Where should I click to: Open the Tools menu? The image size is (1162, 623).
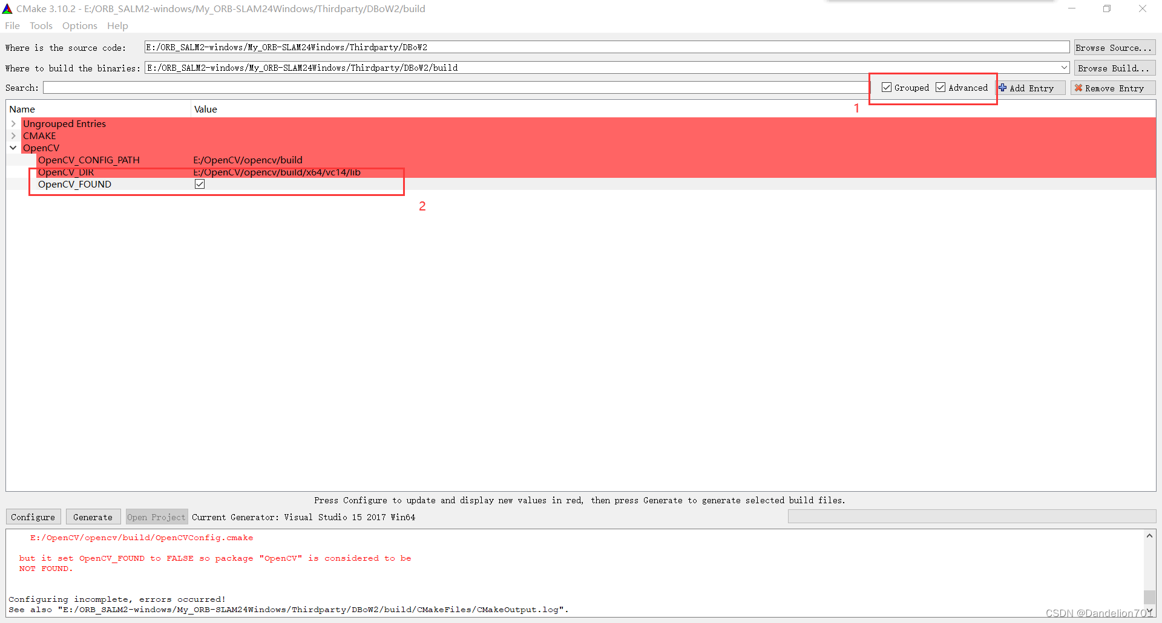(41, 25)
